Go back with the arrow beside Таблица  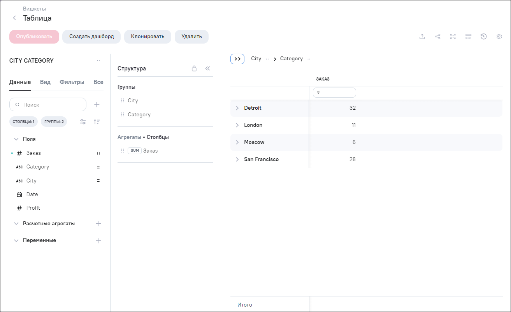(14, 18)
